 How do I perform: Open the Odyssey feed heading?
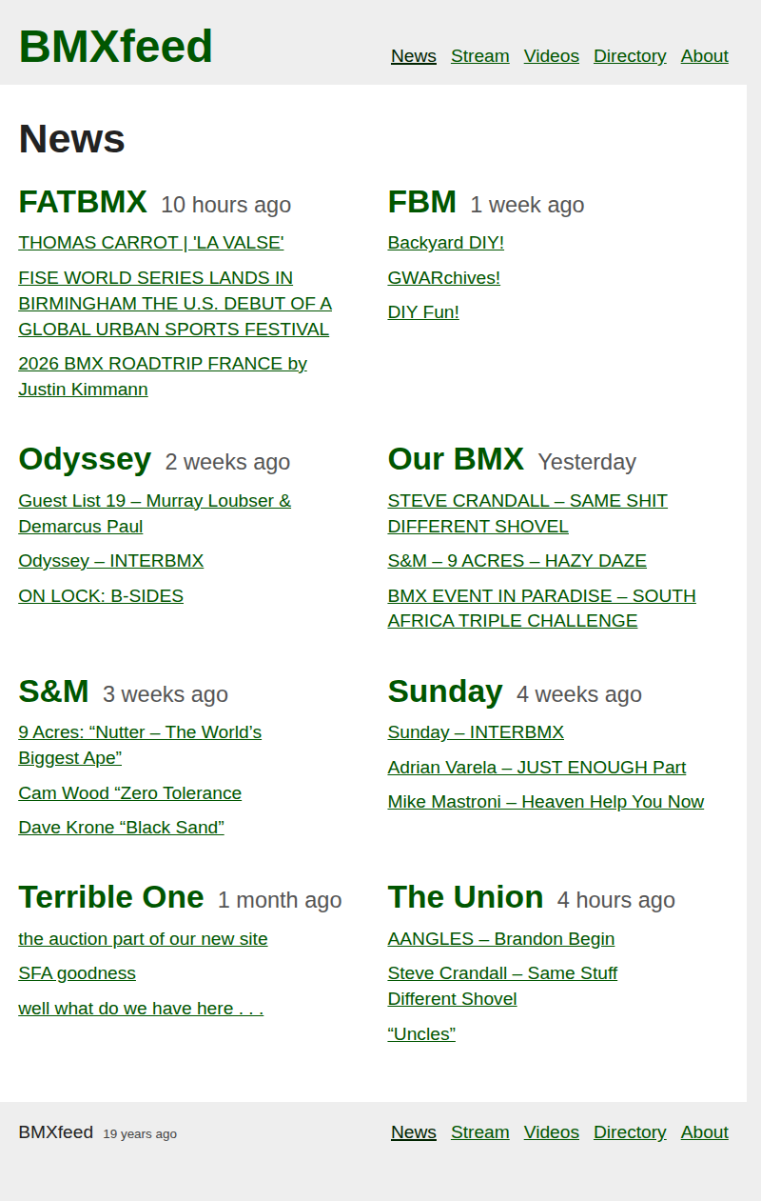pyautogui.click(x=85, y=459)
